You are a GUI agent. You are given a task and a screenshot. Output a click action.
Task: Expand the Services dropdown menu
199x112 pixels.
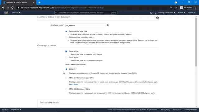pyautogui.click(x=16, y=12)
